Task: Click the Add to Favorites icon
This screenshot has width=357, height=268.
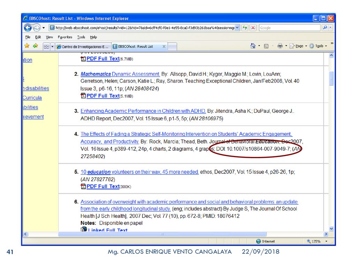Action: tap(36, 46)
